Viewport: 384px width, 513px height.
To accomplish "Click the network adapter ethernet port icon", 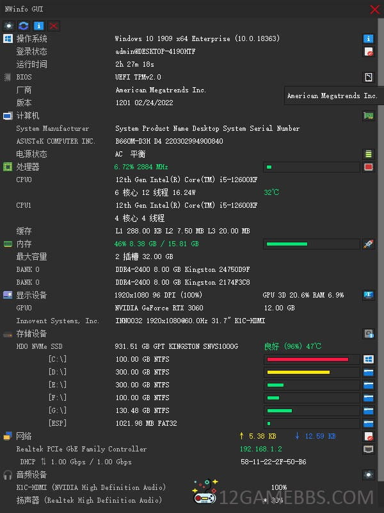I will 368,449.
